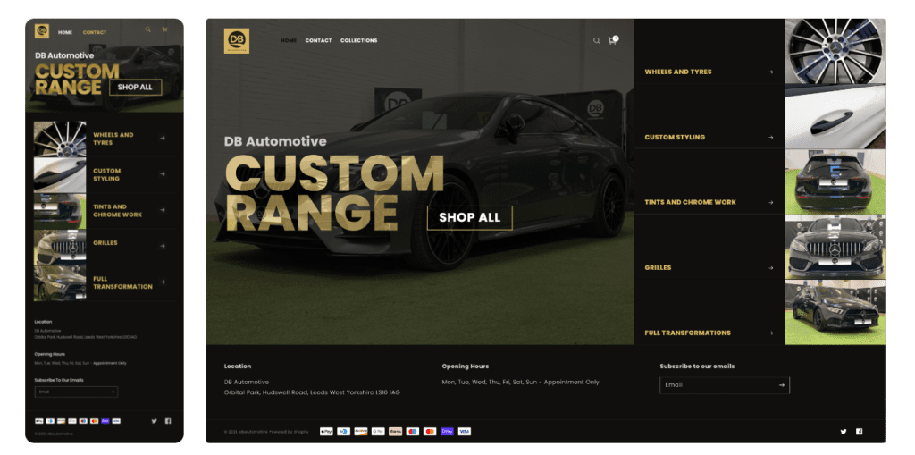Open the Tints and Chrome Work link
This screenshot has height=455, width=915.
pos(690,202)
